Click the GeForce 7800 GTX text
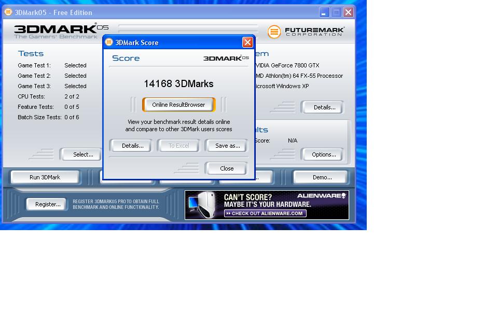The height and width of the screenshot is (311, 498). pyautogui.click(x=287, y=65)
